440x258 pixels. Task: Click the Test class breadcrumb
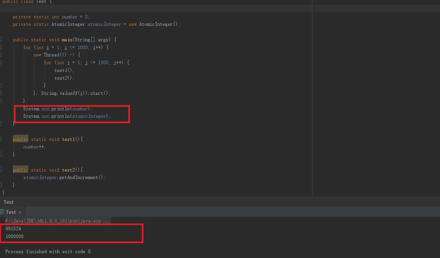9,202
